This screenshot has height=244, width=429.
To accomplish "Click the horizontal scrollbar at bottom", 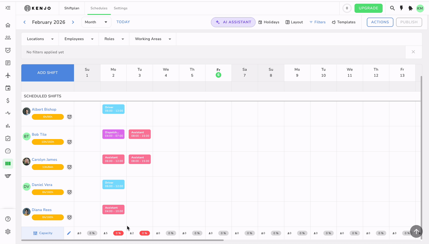I will click(123, 240).
